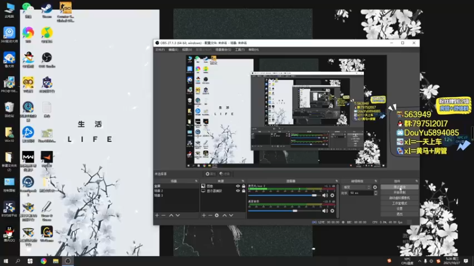Image resolution: width=474 pixels, height=266 pixels.
Task: Open the Steam desktop shortcut
Action: click(x=47, y=11)
